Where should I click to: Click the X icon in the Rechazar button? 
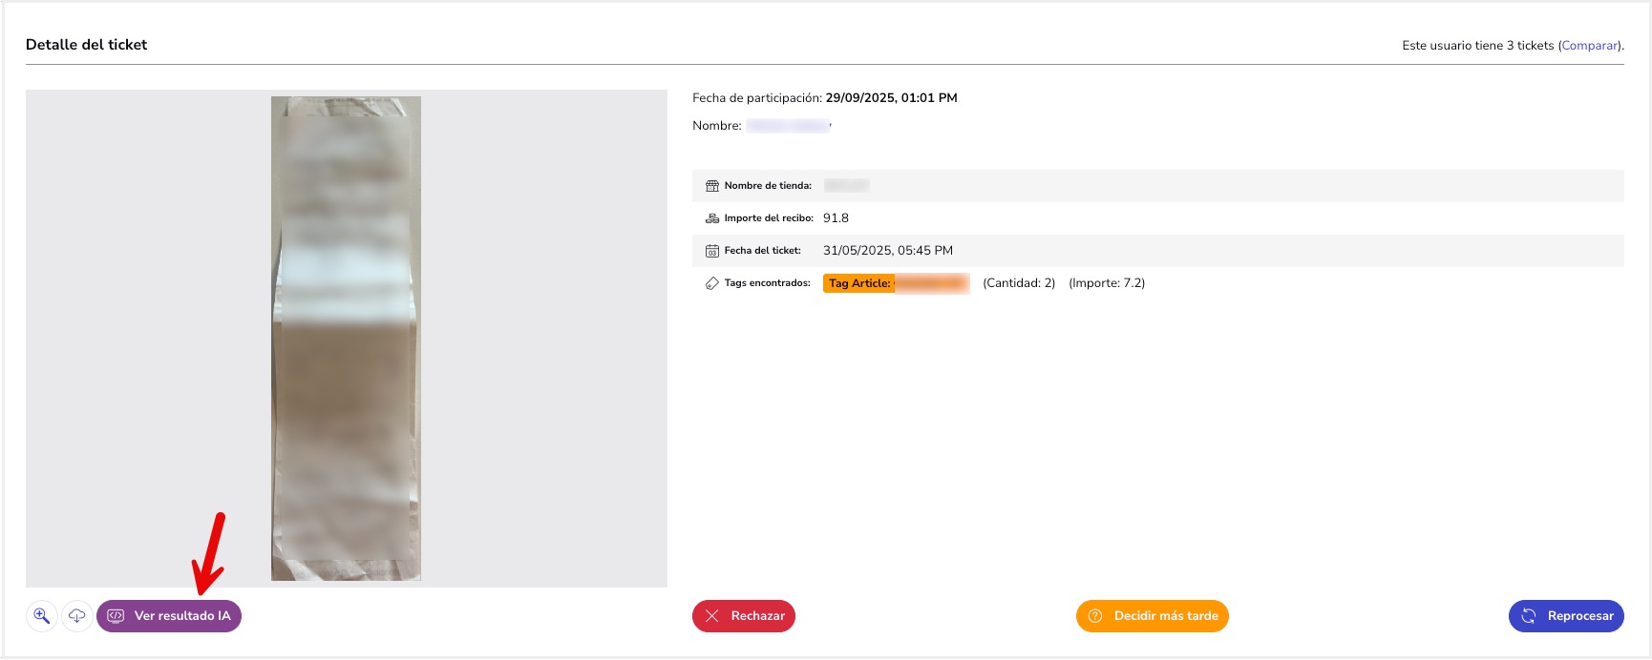(x=712, y=616)
